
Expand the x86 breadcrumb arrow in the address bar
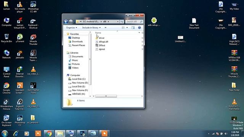coord(108,22)
